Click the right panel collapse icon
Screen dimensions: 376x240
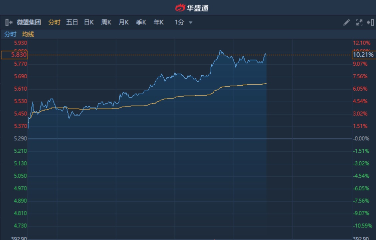(370, 23)
